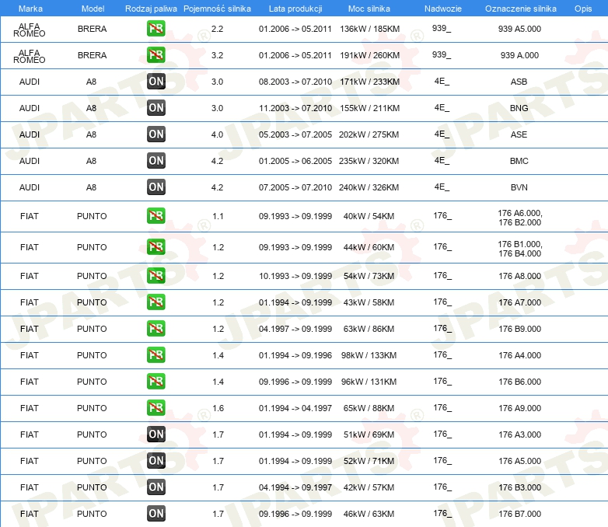Image resolution: width=608 pixels, height=527 pixels.
Task: Click diesel ON icon in 176 A3.000 row
Action: coord(156,434)
